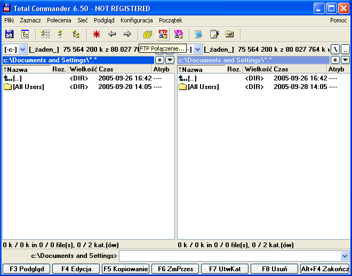Open the Polecenia menu
Screen dimensions: 352x276
(59, 20)
